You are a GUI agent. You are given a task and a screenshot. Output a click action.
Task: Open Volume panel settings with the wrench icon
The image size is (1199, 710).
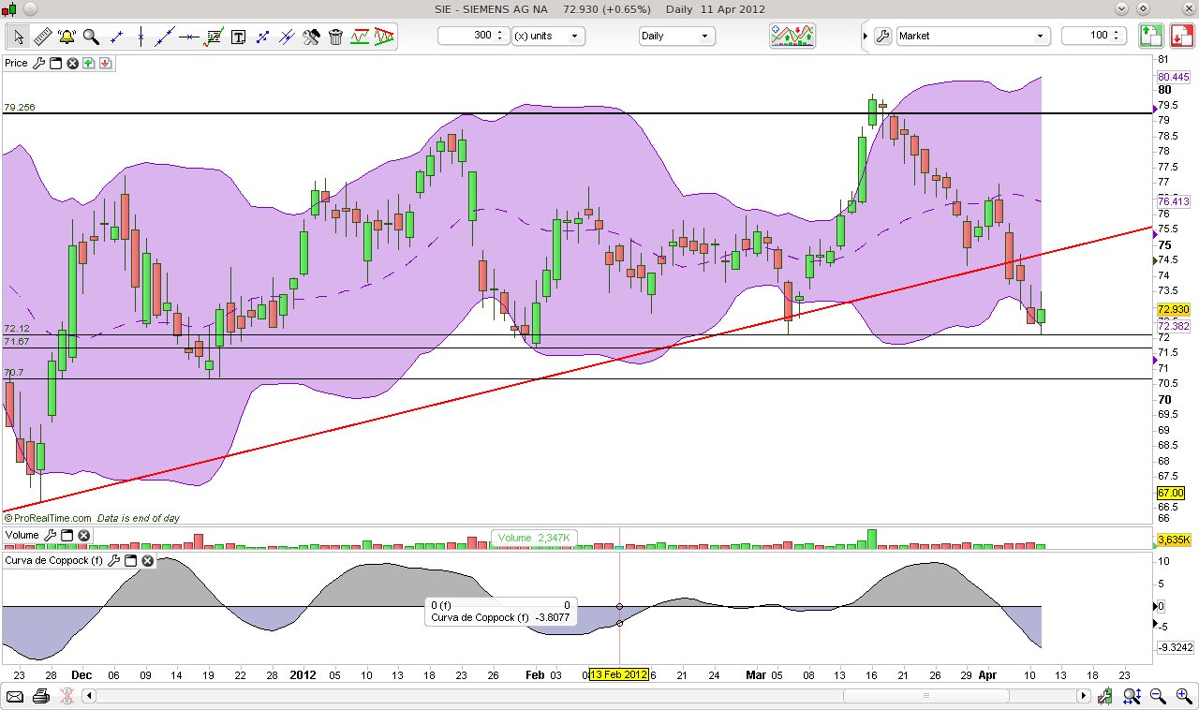tap(52, 535)
